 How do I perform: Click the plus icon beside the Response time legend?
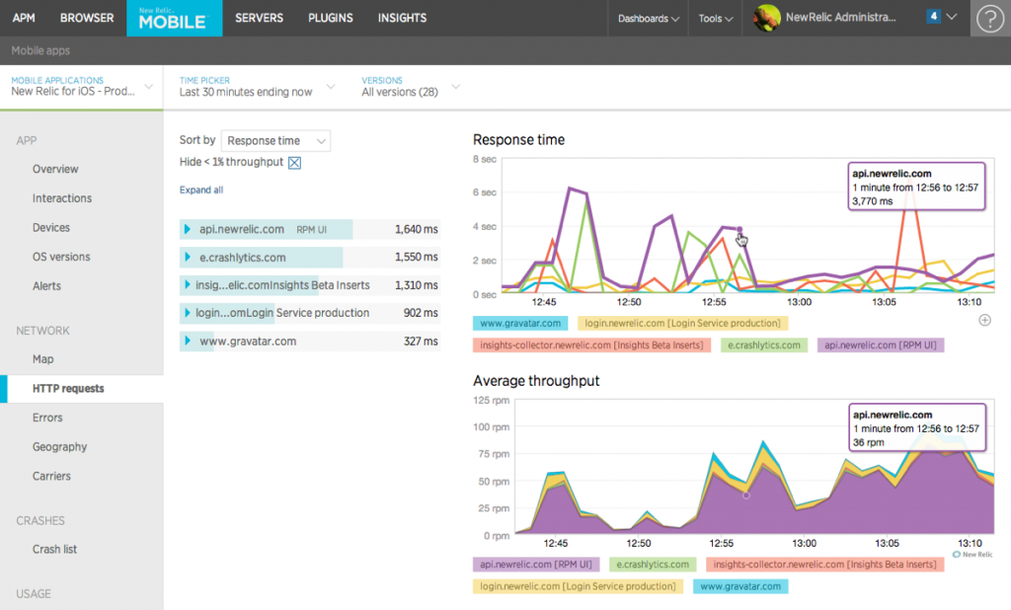coord(984,320)
